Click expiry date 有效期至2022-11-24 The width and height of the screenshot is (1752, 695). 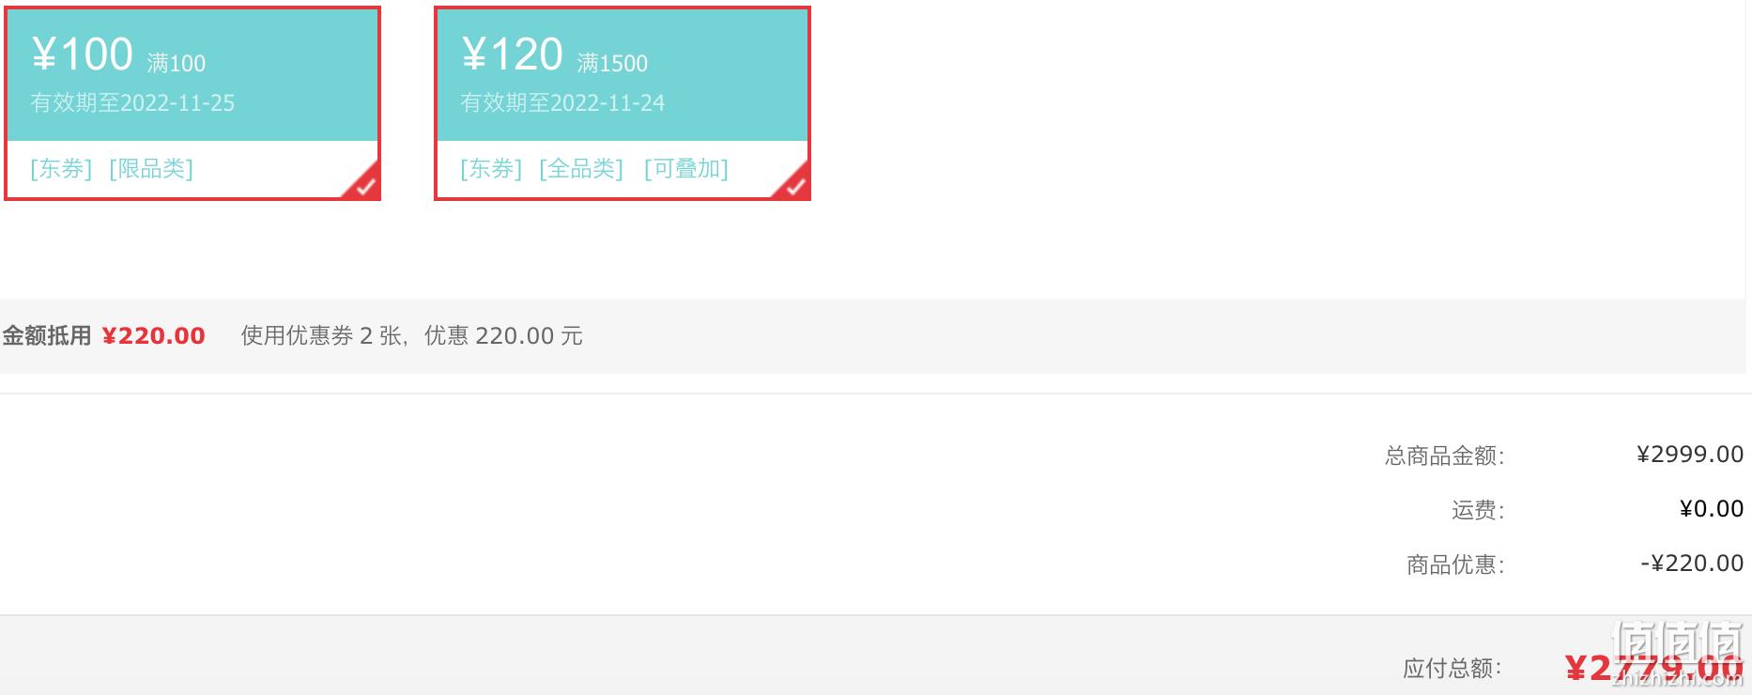pyautogui.click(x=562, y=103)
